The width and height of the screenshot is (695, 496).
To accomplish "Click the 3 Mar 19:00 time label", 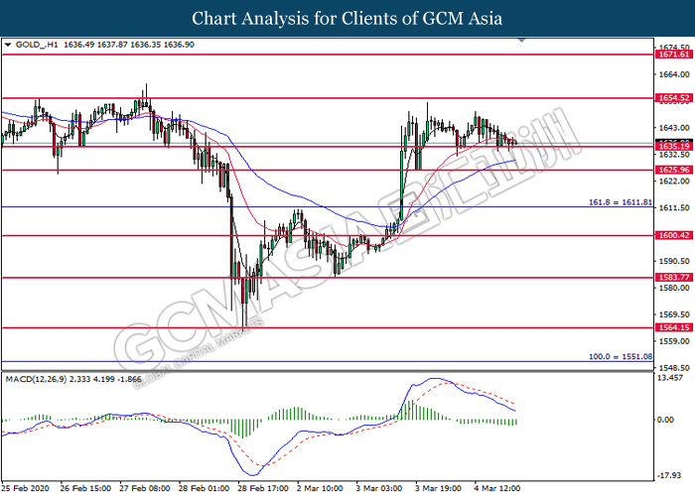I will pyautogui.click(x=438, y=488).
